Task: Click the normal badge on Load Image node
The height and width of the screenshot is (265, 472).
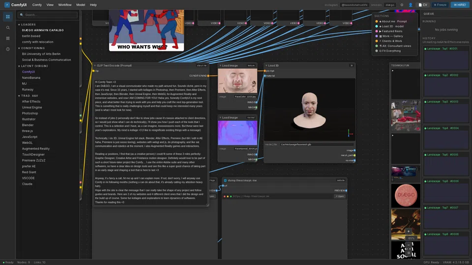Action: click(251, 117)
